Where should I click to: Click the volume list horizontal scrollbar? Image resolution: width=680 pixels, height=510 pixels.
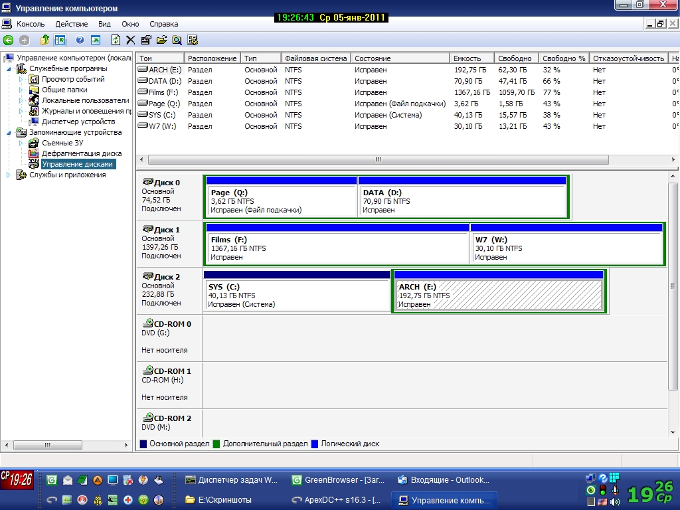(378, 160)
